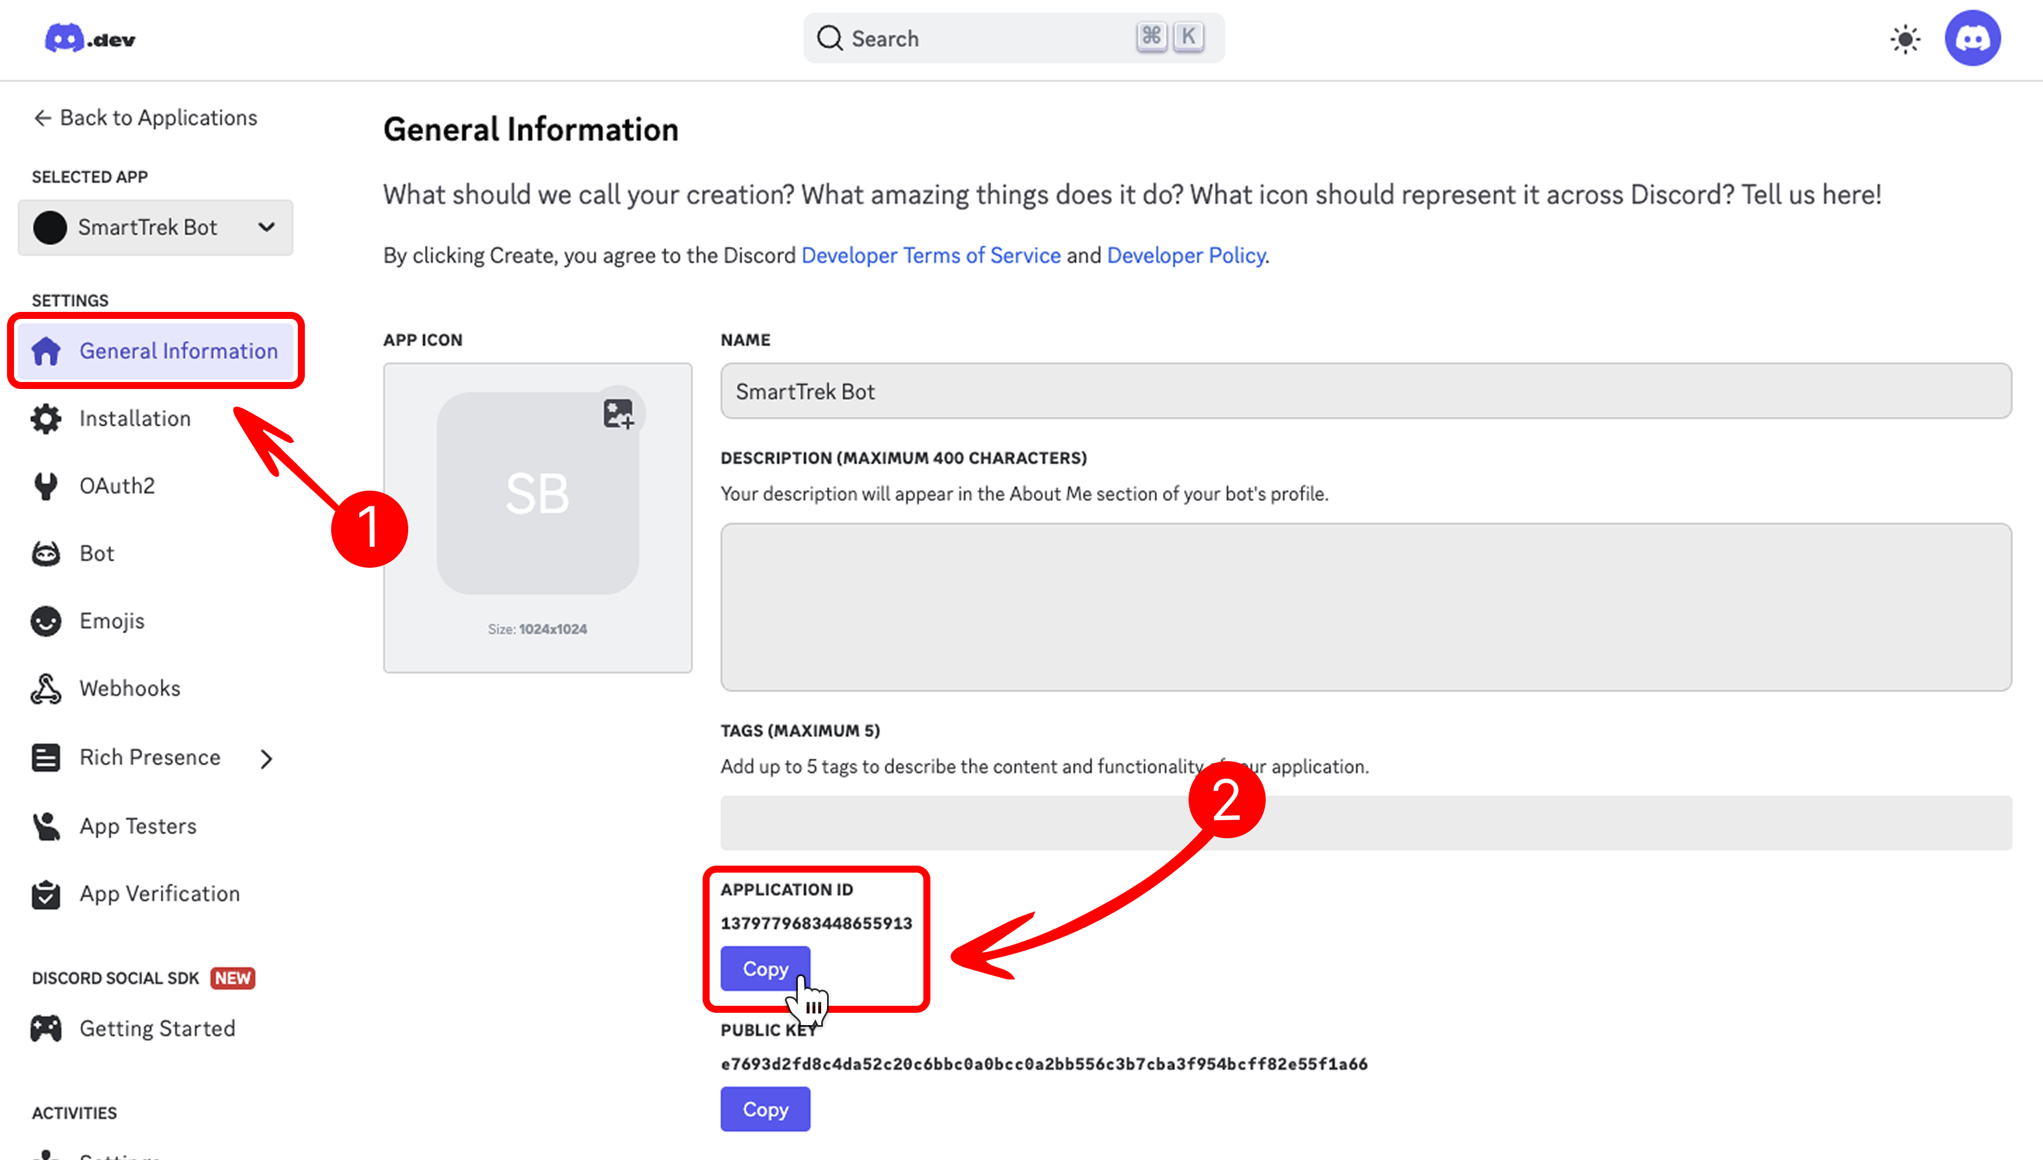Click the App Verification clipboard icon

coord(46,894)
